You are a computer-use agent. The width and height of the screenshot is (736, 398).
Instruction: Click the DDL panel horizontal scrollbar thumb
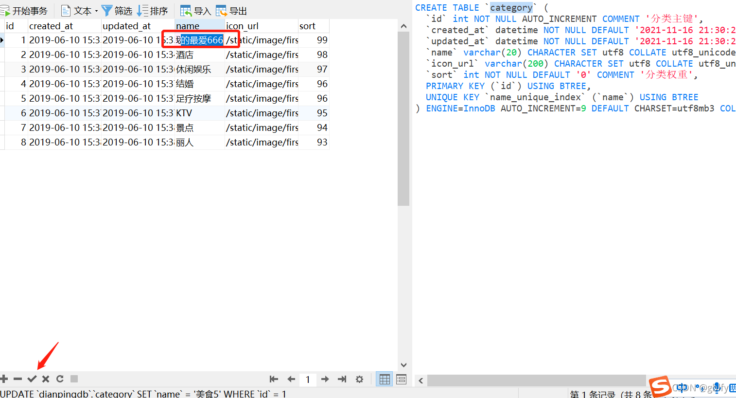point(537,380)
